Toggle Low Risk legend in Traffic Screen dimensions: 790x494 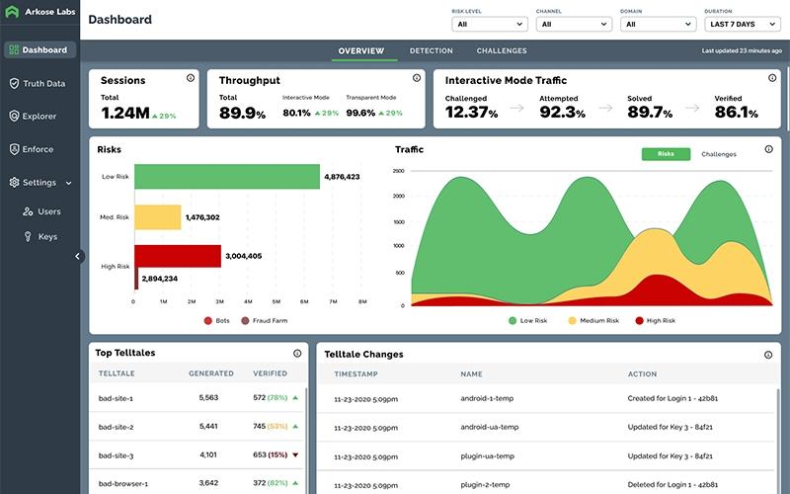tap(527, 320)
